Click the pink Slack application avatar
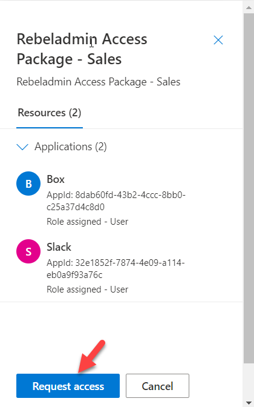The height and width of the screenshot is (407, 254). (x=28, y=251)
